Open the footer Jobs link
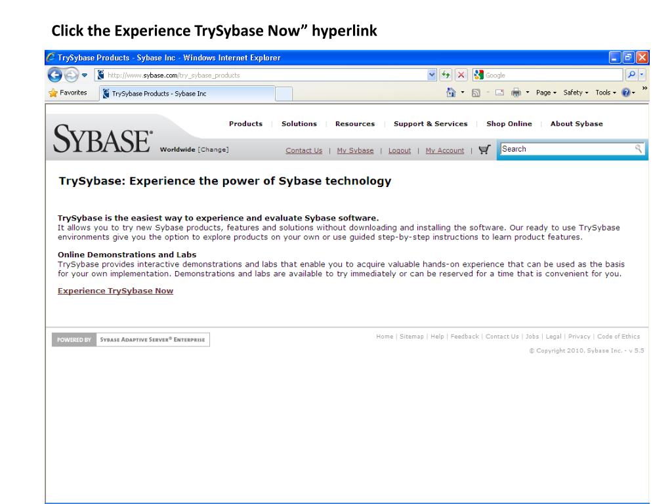The image size is (672, 504). click(x=532, y=337)
